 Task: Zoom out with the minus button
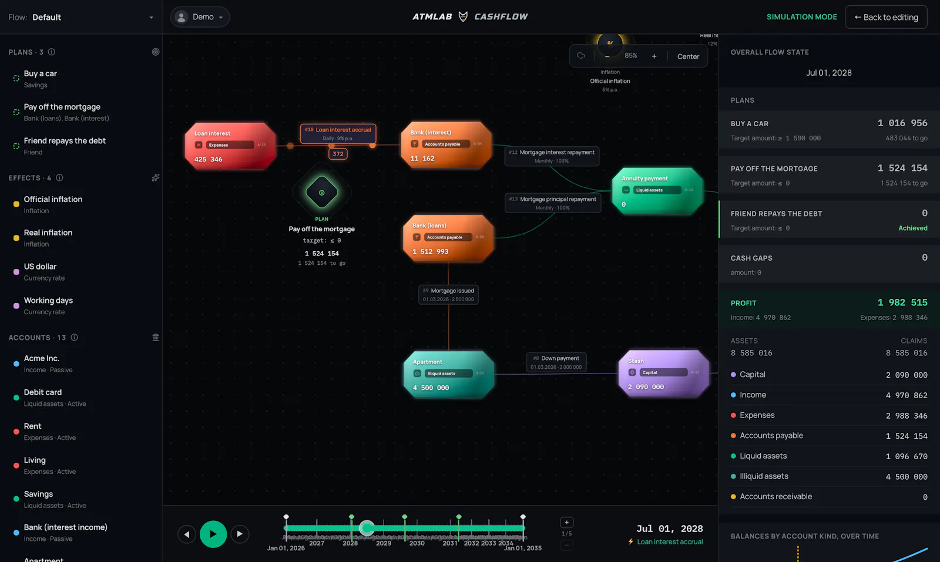(607, 56)
